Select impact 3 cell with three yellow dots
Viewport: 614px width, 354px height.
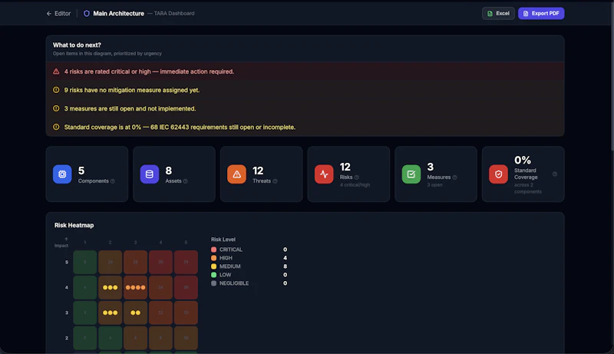click(x=110, y=313)
